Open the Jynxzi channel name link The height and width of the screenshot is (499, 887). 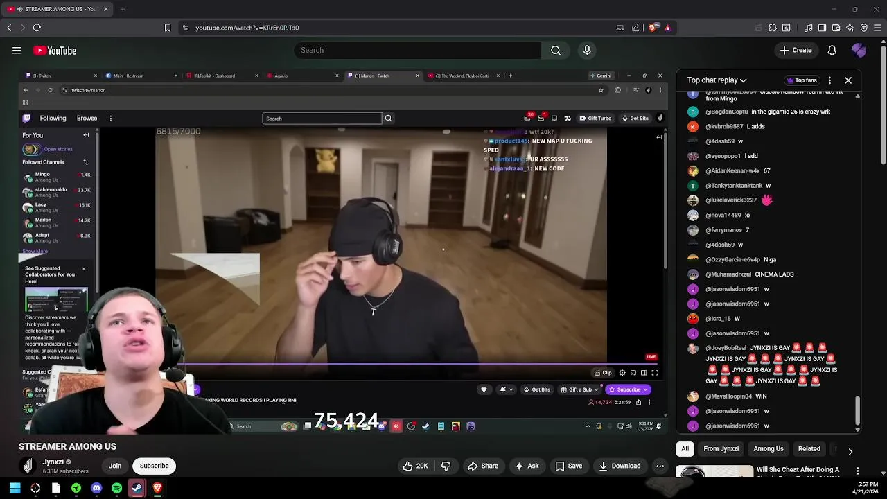53,462
